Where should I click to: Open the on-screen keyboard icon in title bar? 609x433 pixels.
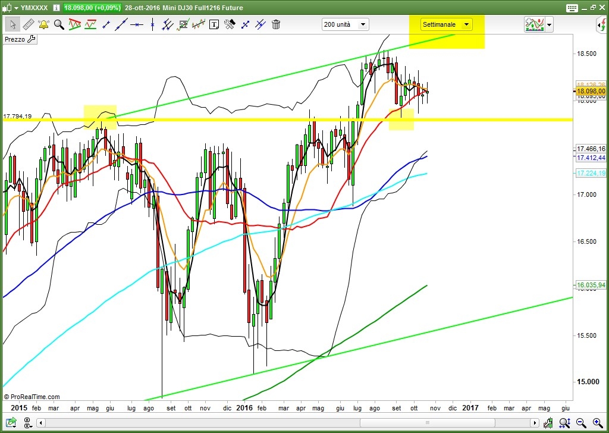(x=572, y=7)
